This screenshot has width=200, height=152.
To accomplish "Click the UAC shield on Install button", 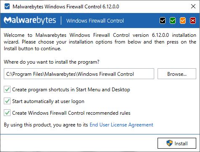I will pos(169,143).
